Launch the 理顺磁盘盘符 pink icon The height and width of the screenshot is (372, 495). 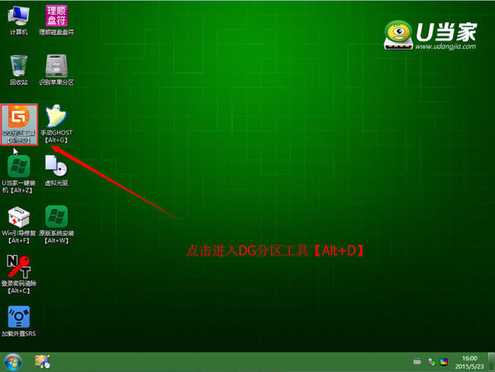point(56,20)
